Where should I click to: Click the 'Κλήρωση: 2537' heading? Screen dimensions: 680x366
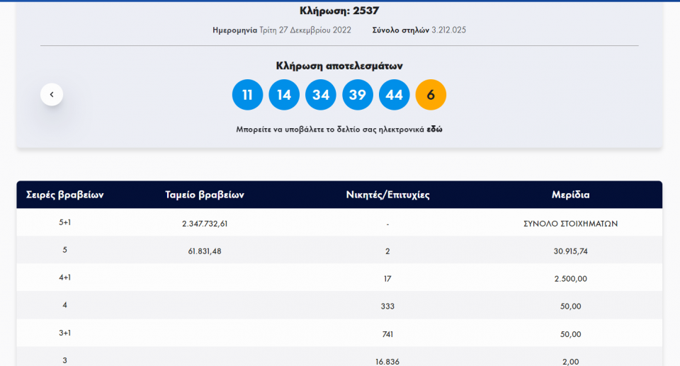[x=339, y=11]
